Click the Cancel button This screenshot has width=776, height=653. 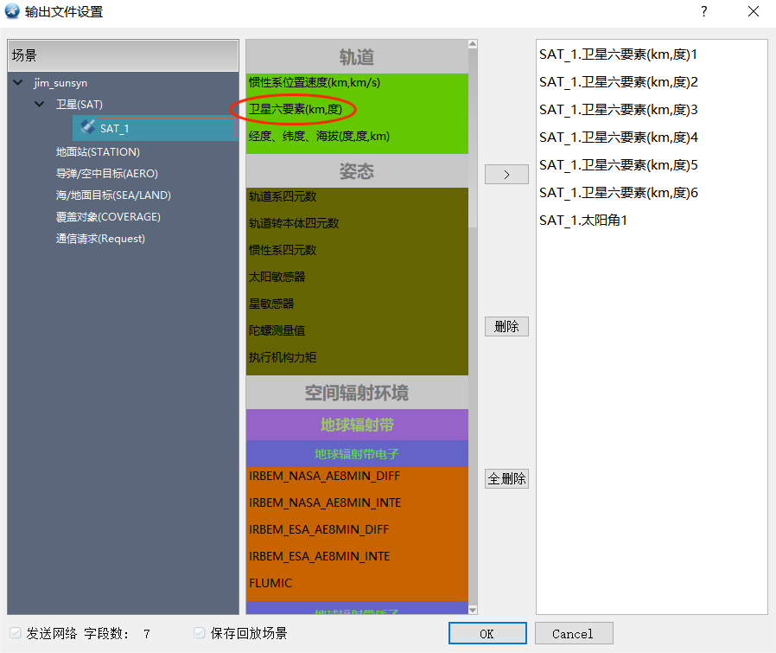pos(574,633)
